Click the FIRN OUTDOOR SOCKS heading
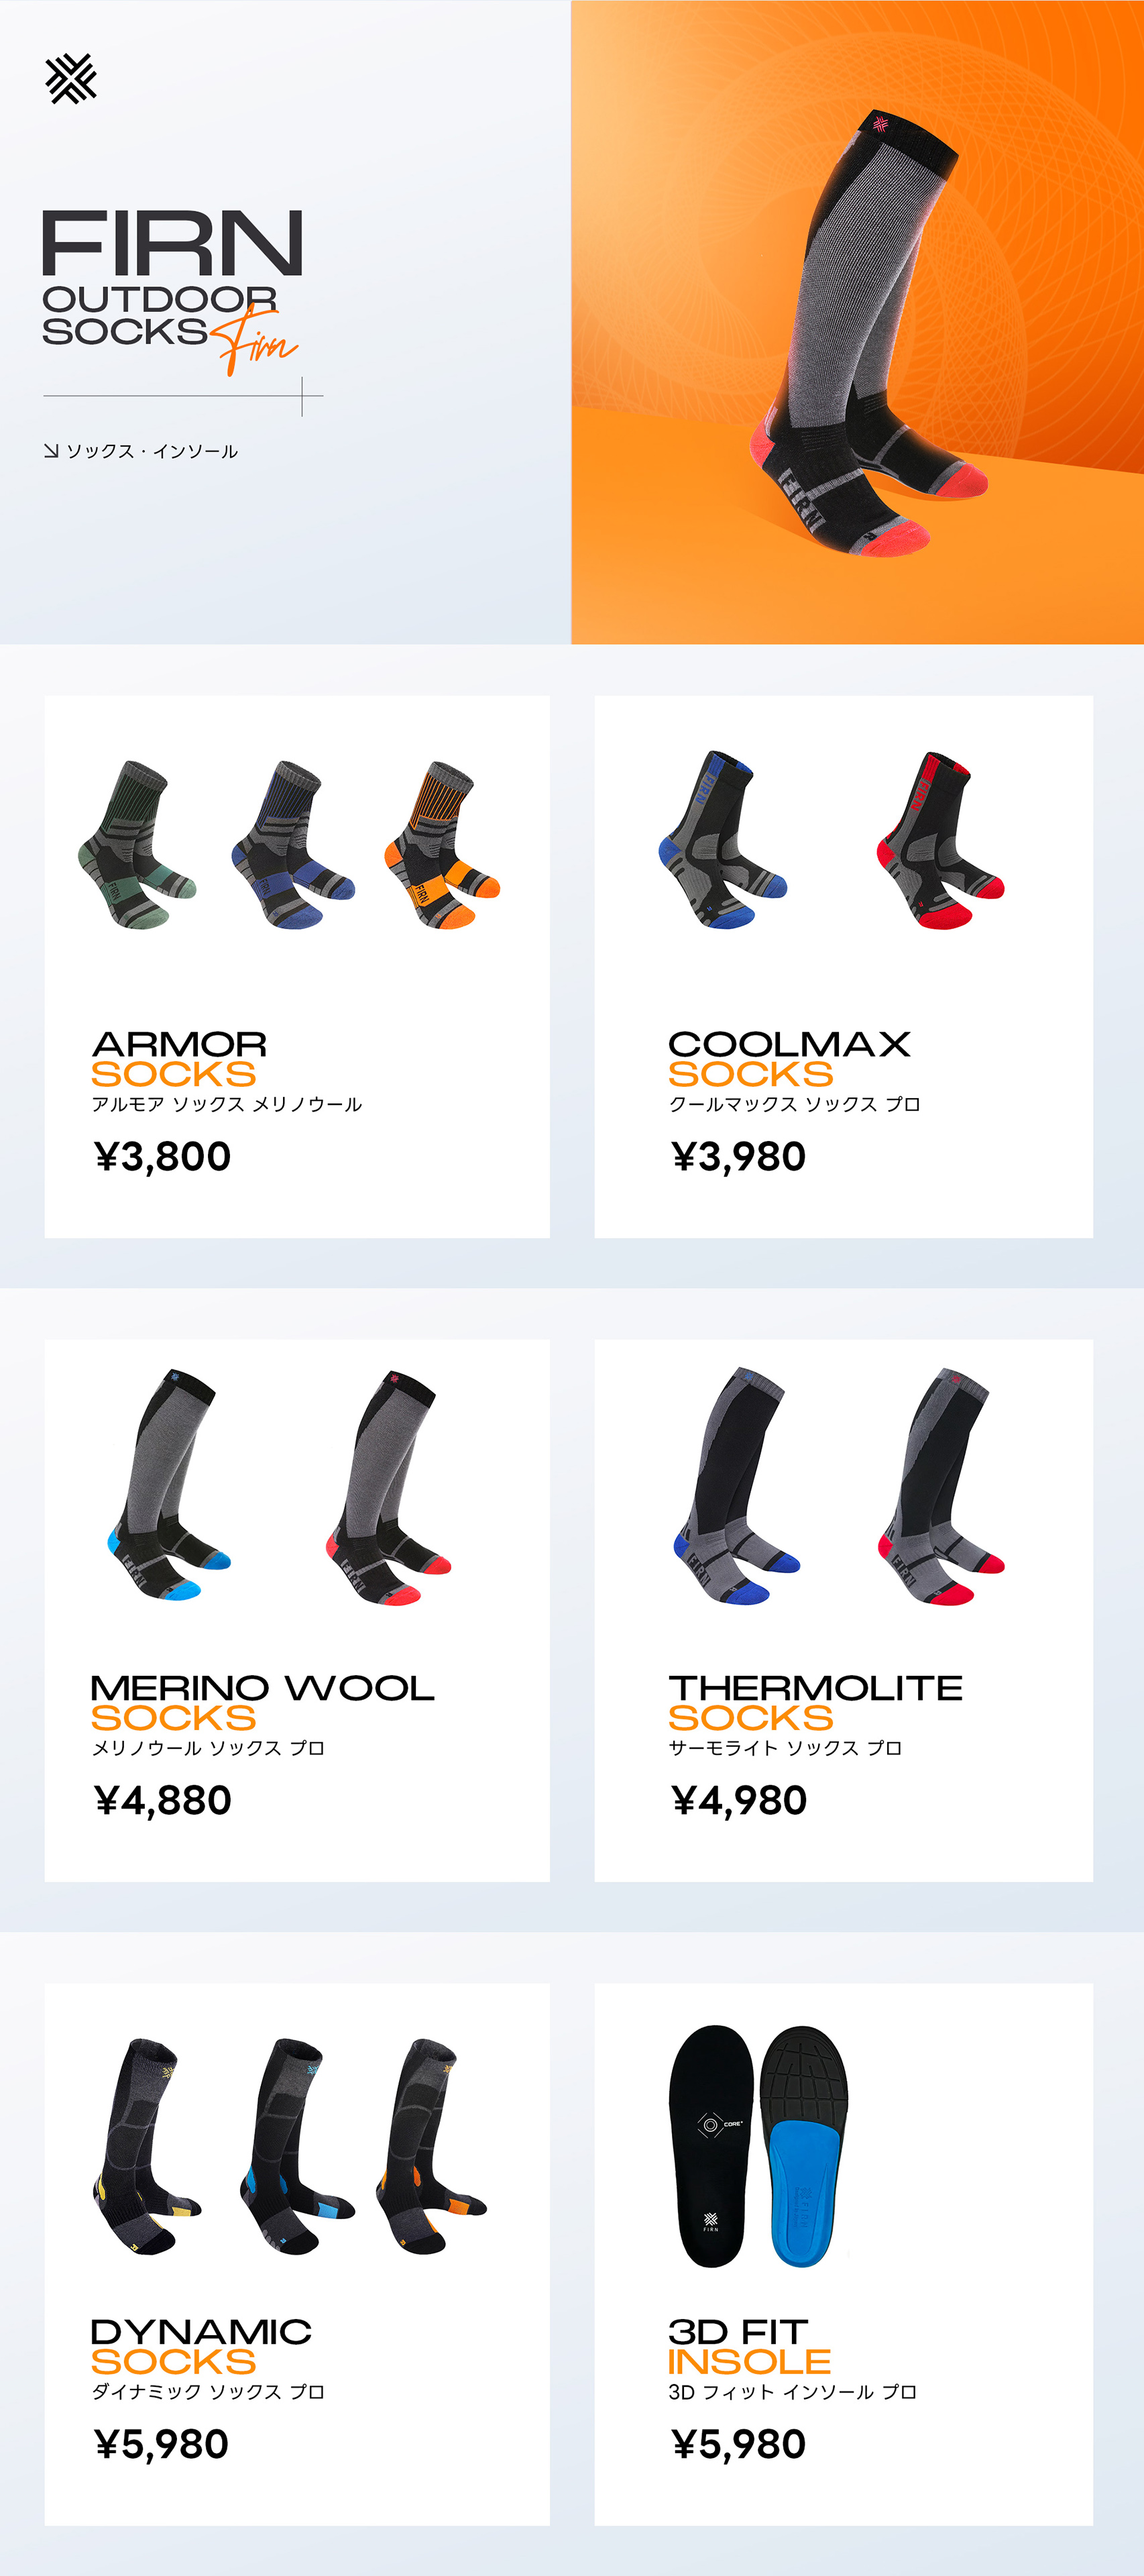The image size is (1144, 2576). point(171,278)
